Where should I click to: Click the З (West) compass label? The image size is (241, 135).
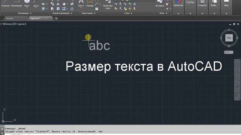coord(221,38)
